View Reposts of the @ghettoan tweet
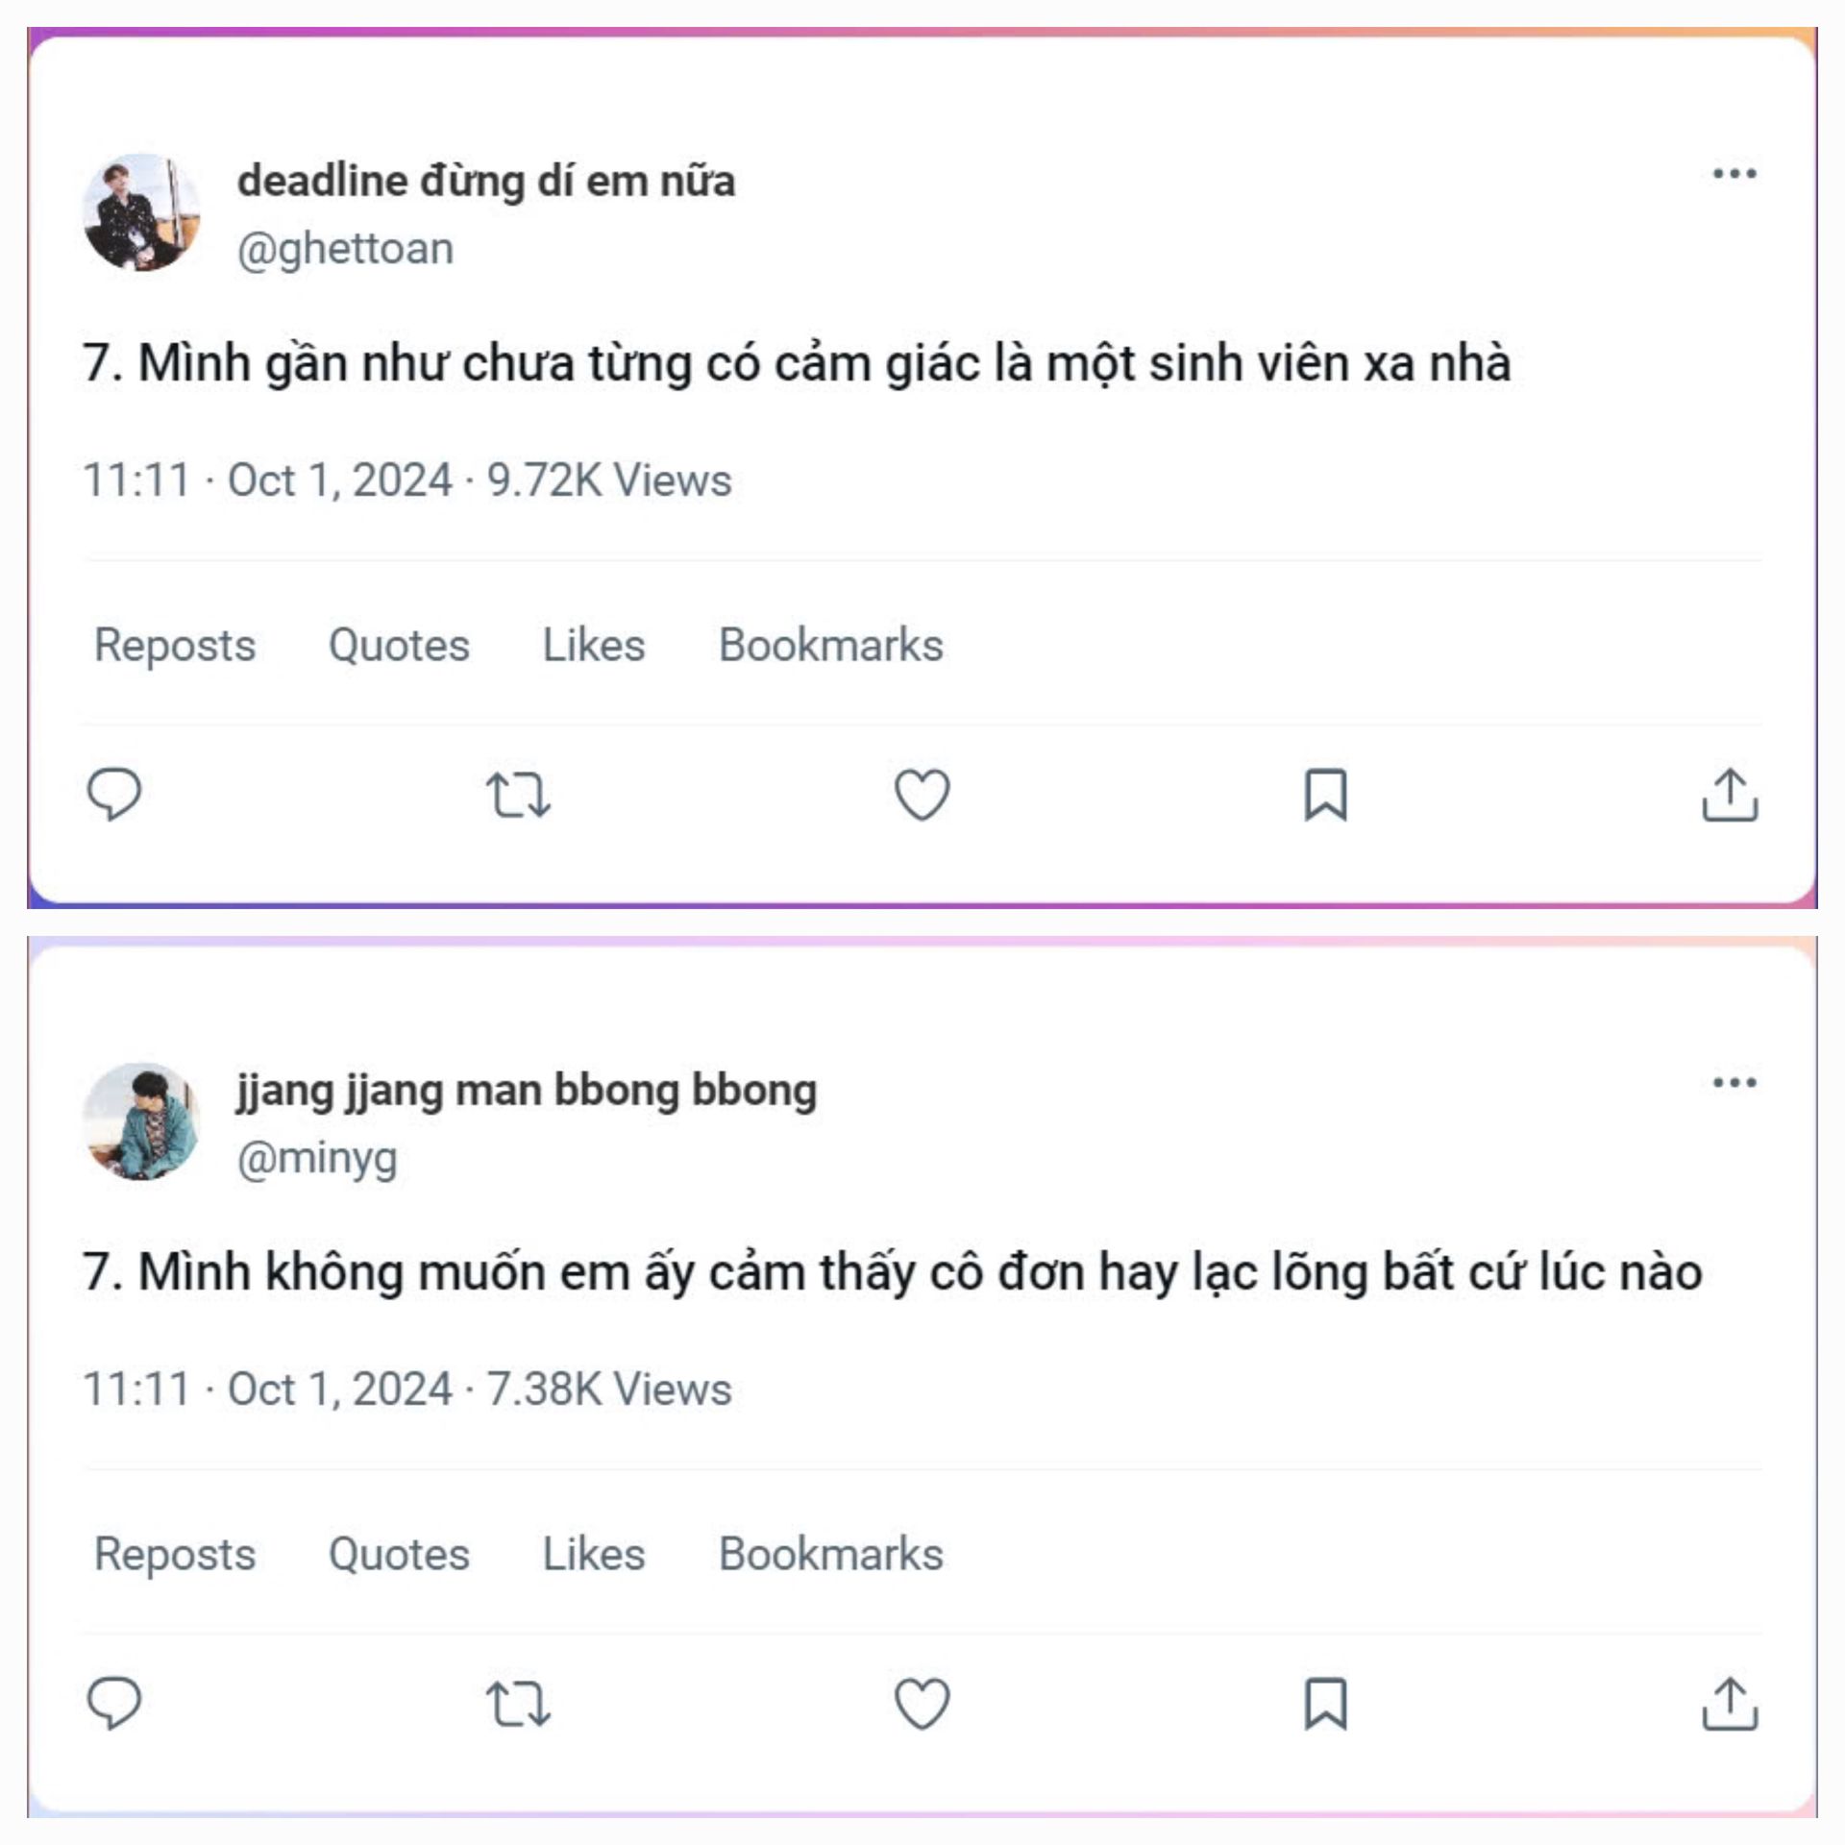The height and width of the screenshot is (1845, 1845). click(175, 645)
